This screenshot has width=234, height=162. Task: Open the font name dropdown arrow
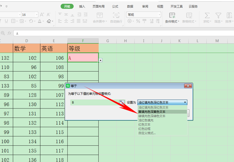[x=20, y=15]
